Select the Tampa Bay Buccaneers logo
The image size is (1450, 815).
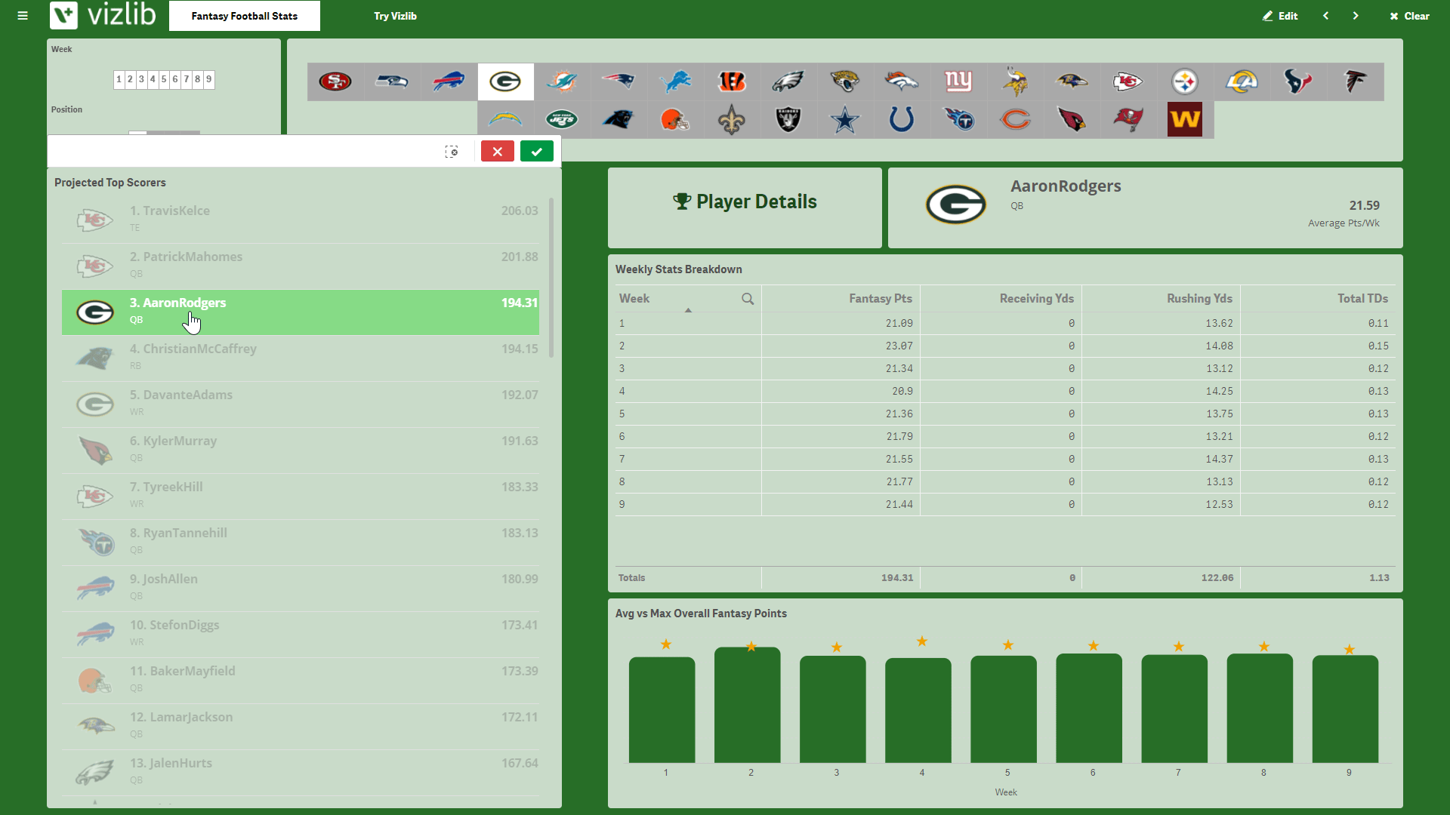point(1128,119)
